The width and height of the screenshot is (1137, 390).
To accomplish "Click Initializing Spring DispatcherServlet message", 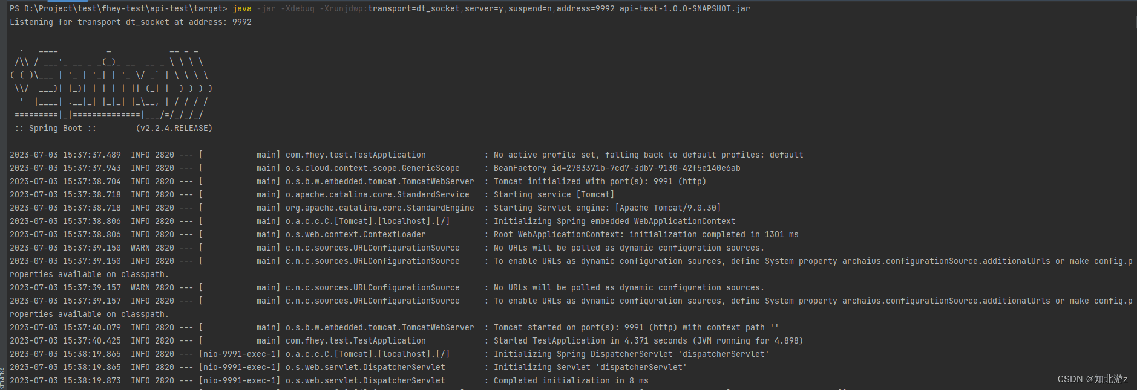I will coord(632,354).
